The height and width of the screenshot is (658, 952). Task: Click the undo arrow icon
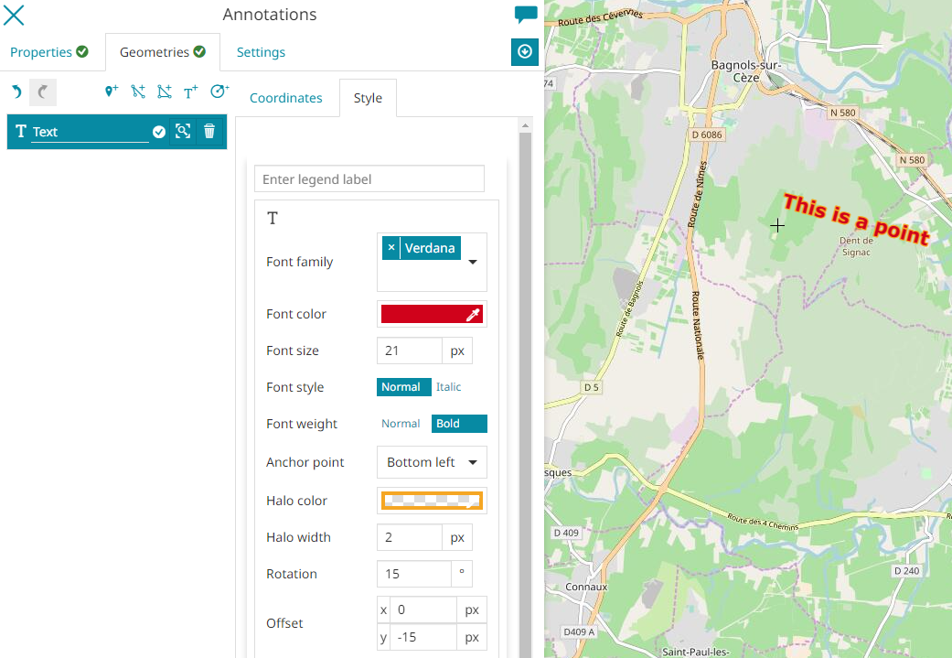point(16,92)
